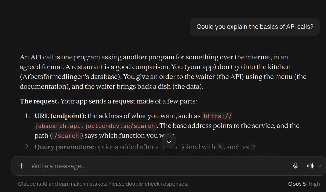Image resolution: width=326 pixels, height=192 pixels.
Task: Click the Claude AI mistakes disclaimer text
Action: click(x=103, y=184)
